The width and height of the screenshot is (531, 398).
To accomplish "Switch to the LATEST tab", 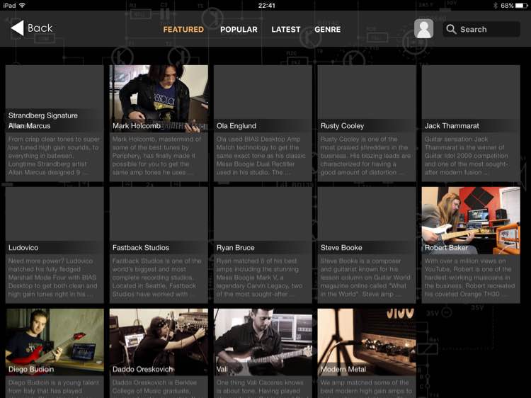I will point(286,30).
